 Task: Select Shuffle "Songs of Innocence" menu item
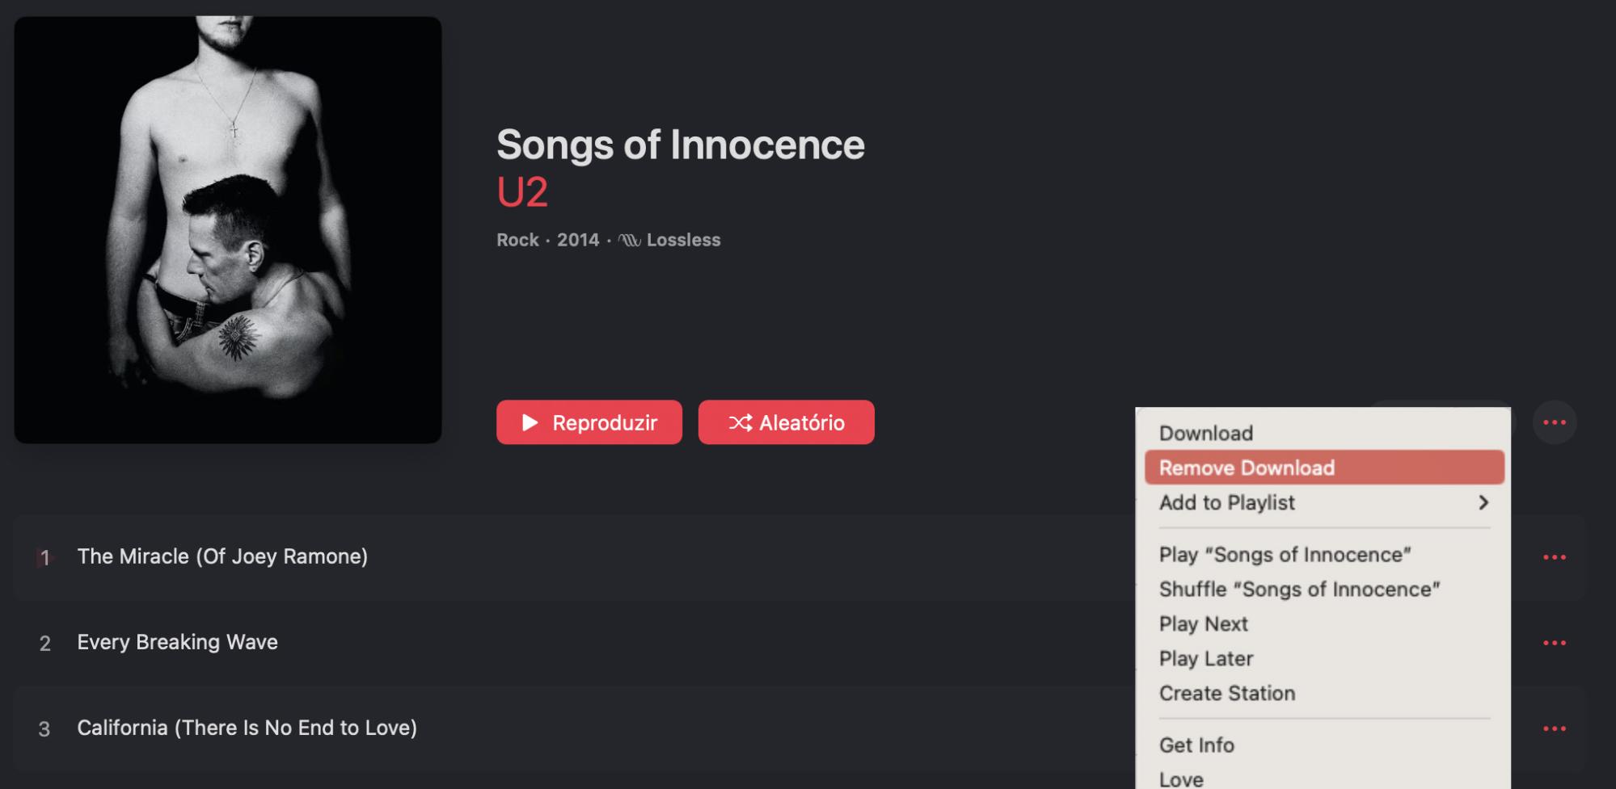pos(1299,590)
